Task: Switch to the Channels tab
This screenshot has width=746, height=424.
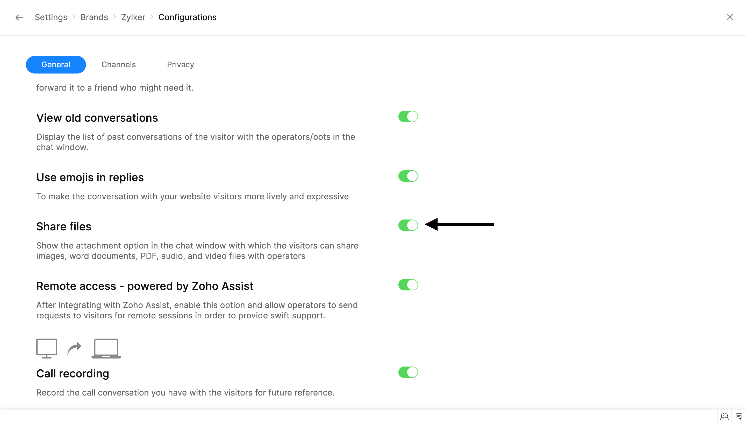Action: [119, 65]
